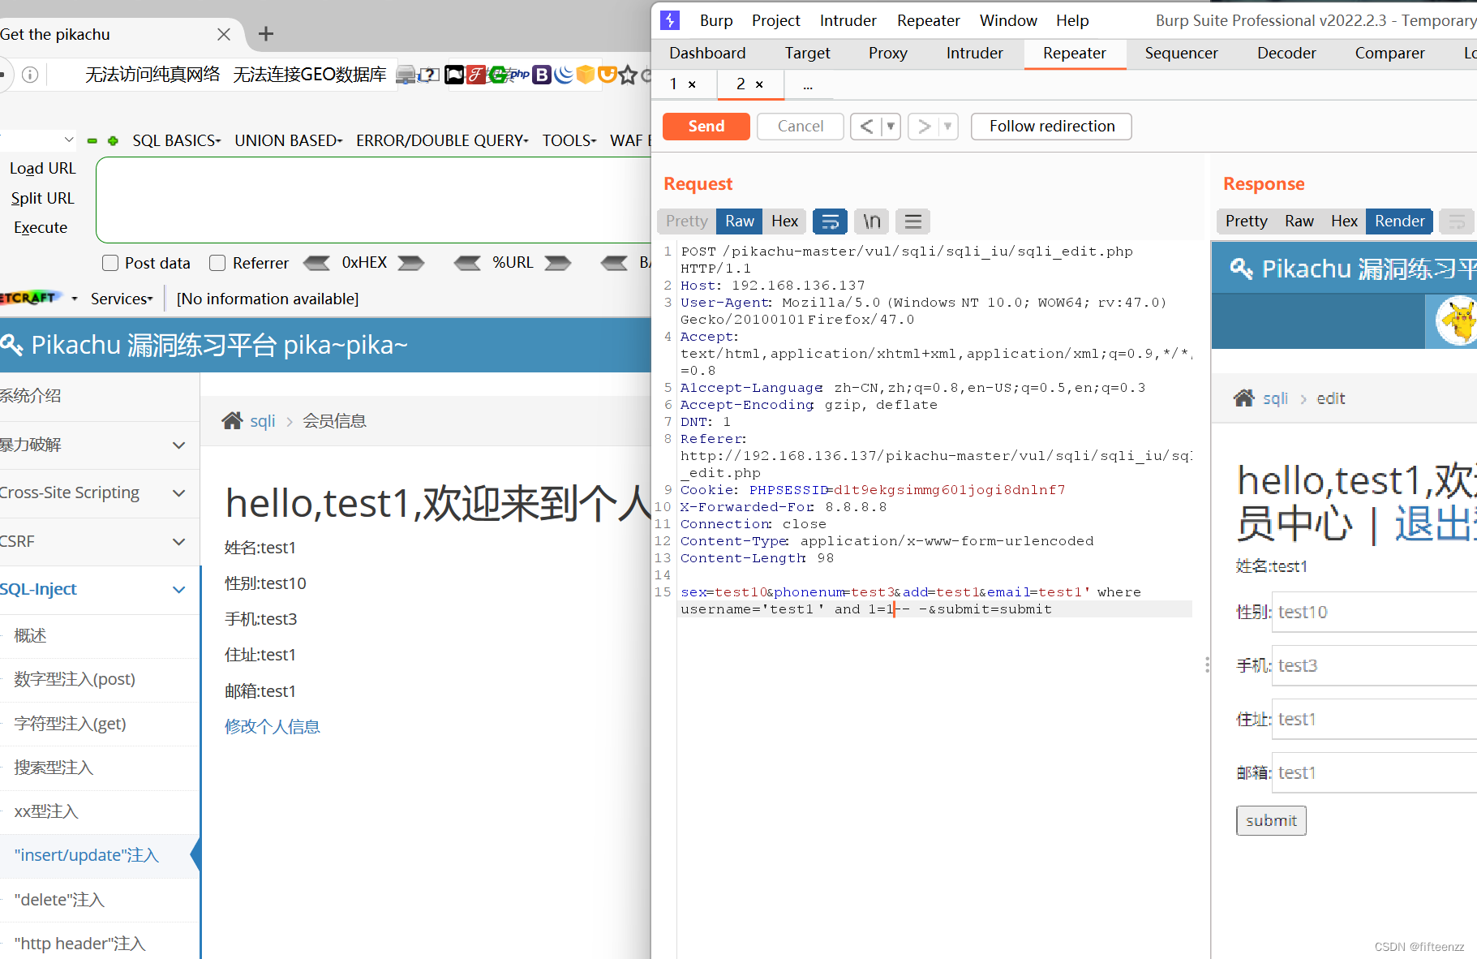This screenshot has height=959, width=1477.
Task: Switch to the Decoder tab
Action: 1286,53
